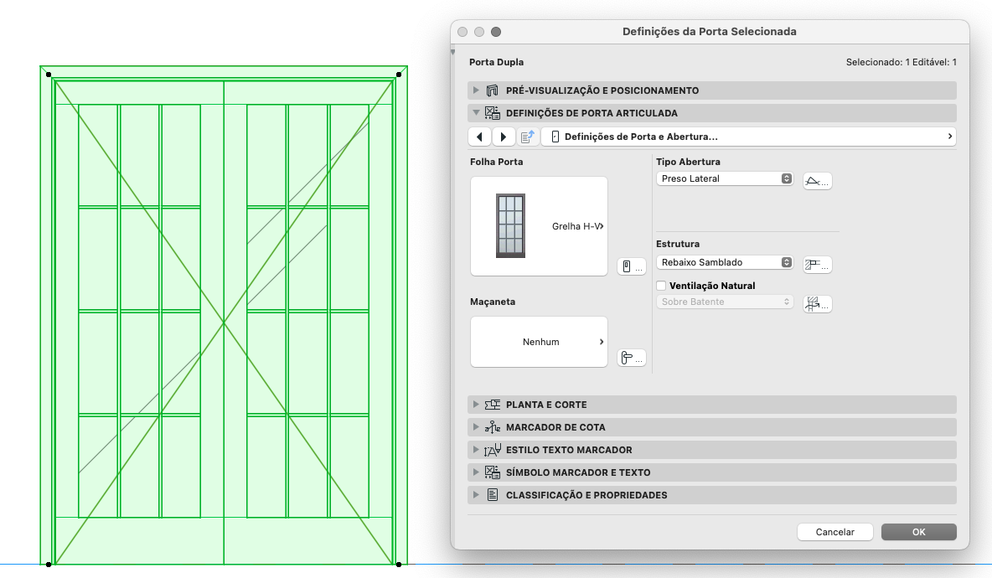Open structure settings icon beside Rebaixo Samblado
The height and width of the screenshot is (578, 992).
[x=818, y=265]
